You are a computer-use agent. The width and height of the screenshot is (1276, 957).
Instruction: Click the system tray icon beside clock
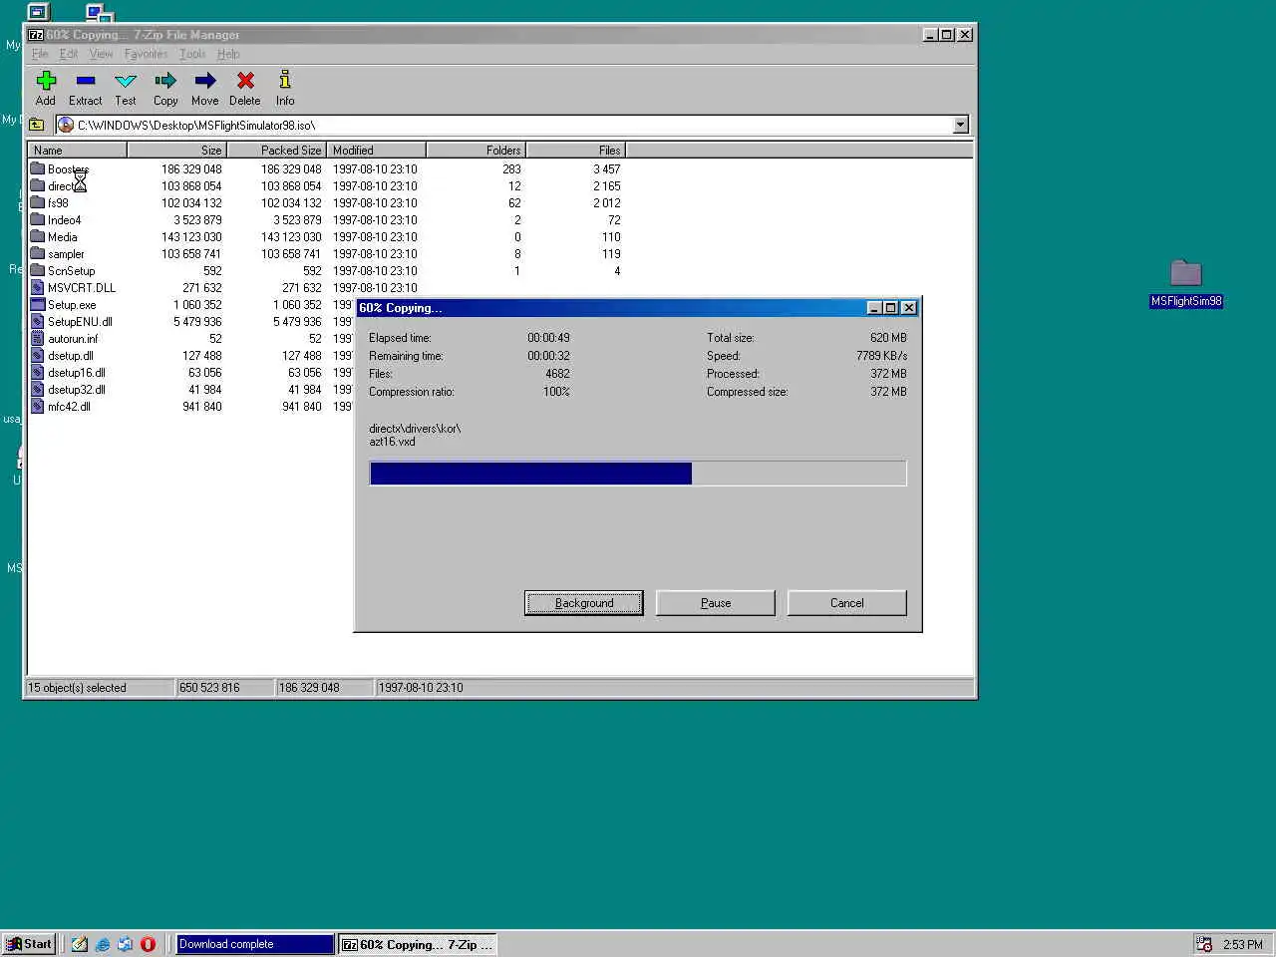pyautogui.click(x=1204, y=944)
